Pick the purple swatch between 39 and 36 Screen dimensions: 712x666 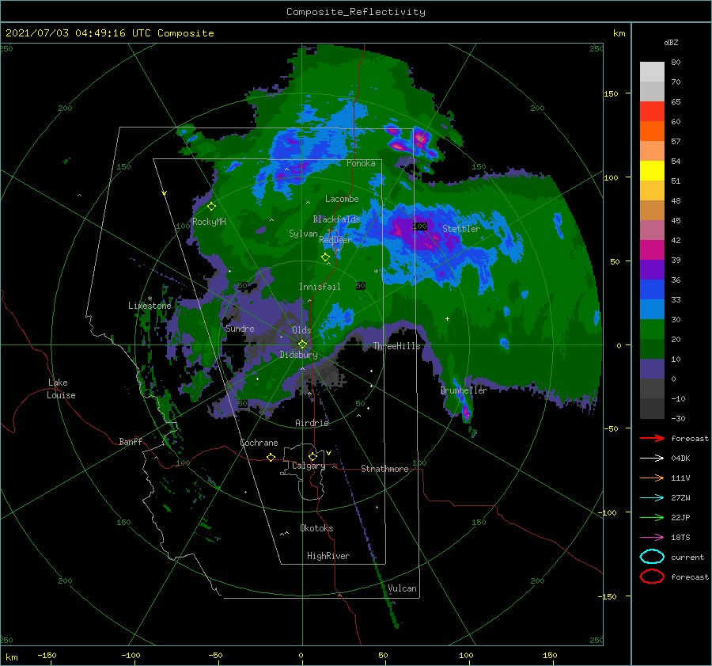652,269
